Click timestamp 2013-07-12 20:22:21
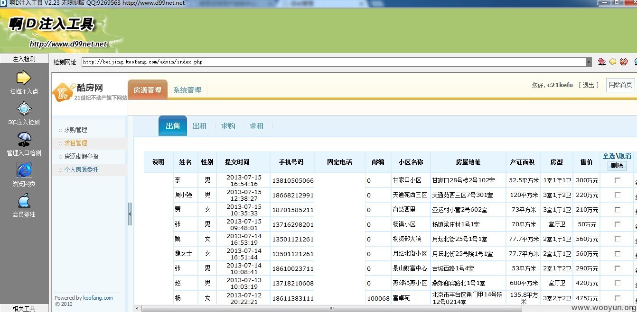The image size is (637, 312). [x=243, y=298]
